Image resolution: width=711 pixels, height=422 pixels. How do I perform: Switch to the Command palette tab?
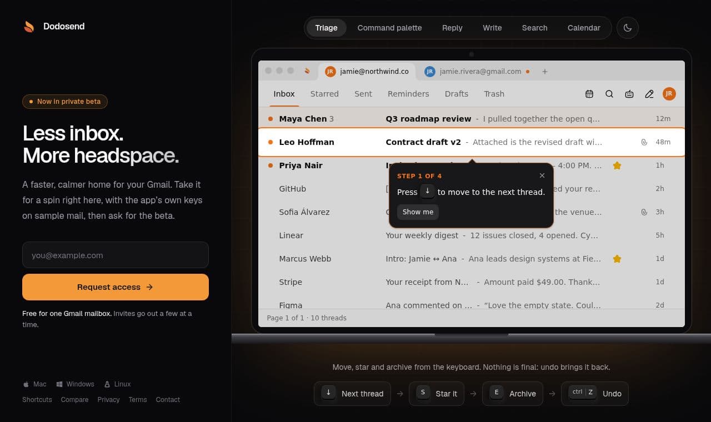coord(389,28)
